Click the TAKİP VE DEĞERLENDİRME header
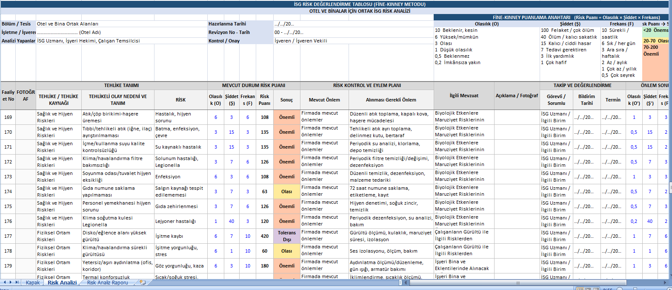Image resolution: width=672 pixels, height=290 pixels. coord(583,85)
